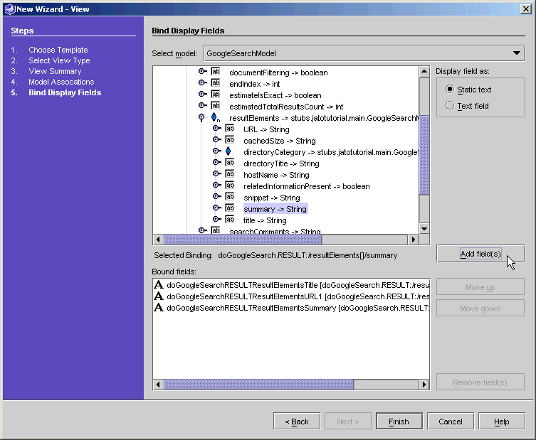Click the wizard icon in the title bar

click(x=9, y=9)
